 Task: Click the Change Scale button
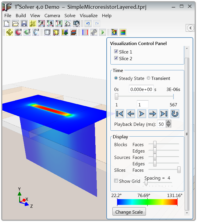[x=129, y=212]
